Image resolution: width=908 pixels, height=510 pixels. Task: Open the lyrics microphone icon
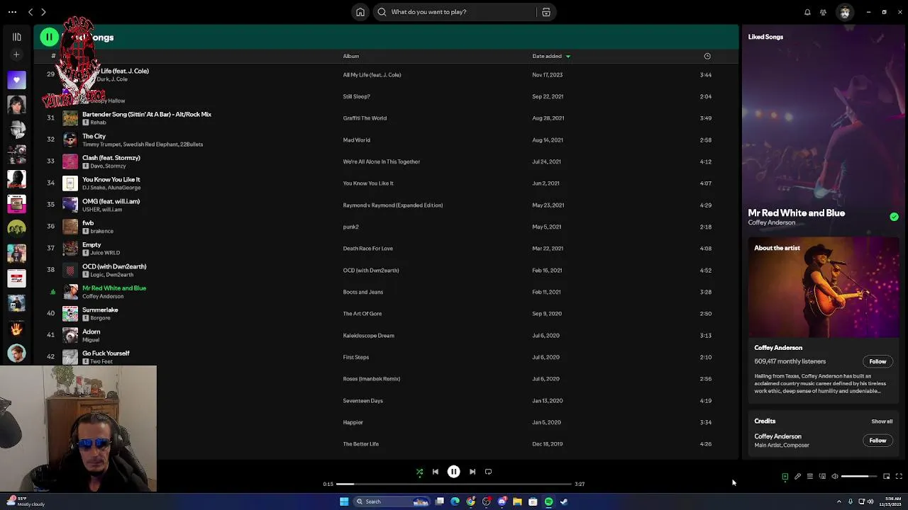coord(797,477)
